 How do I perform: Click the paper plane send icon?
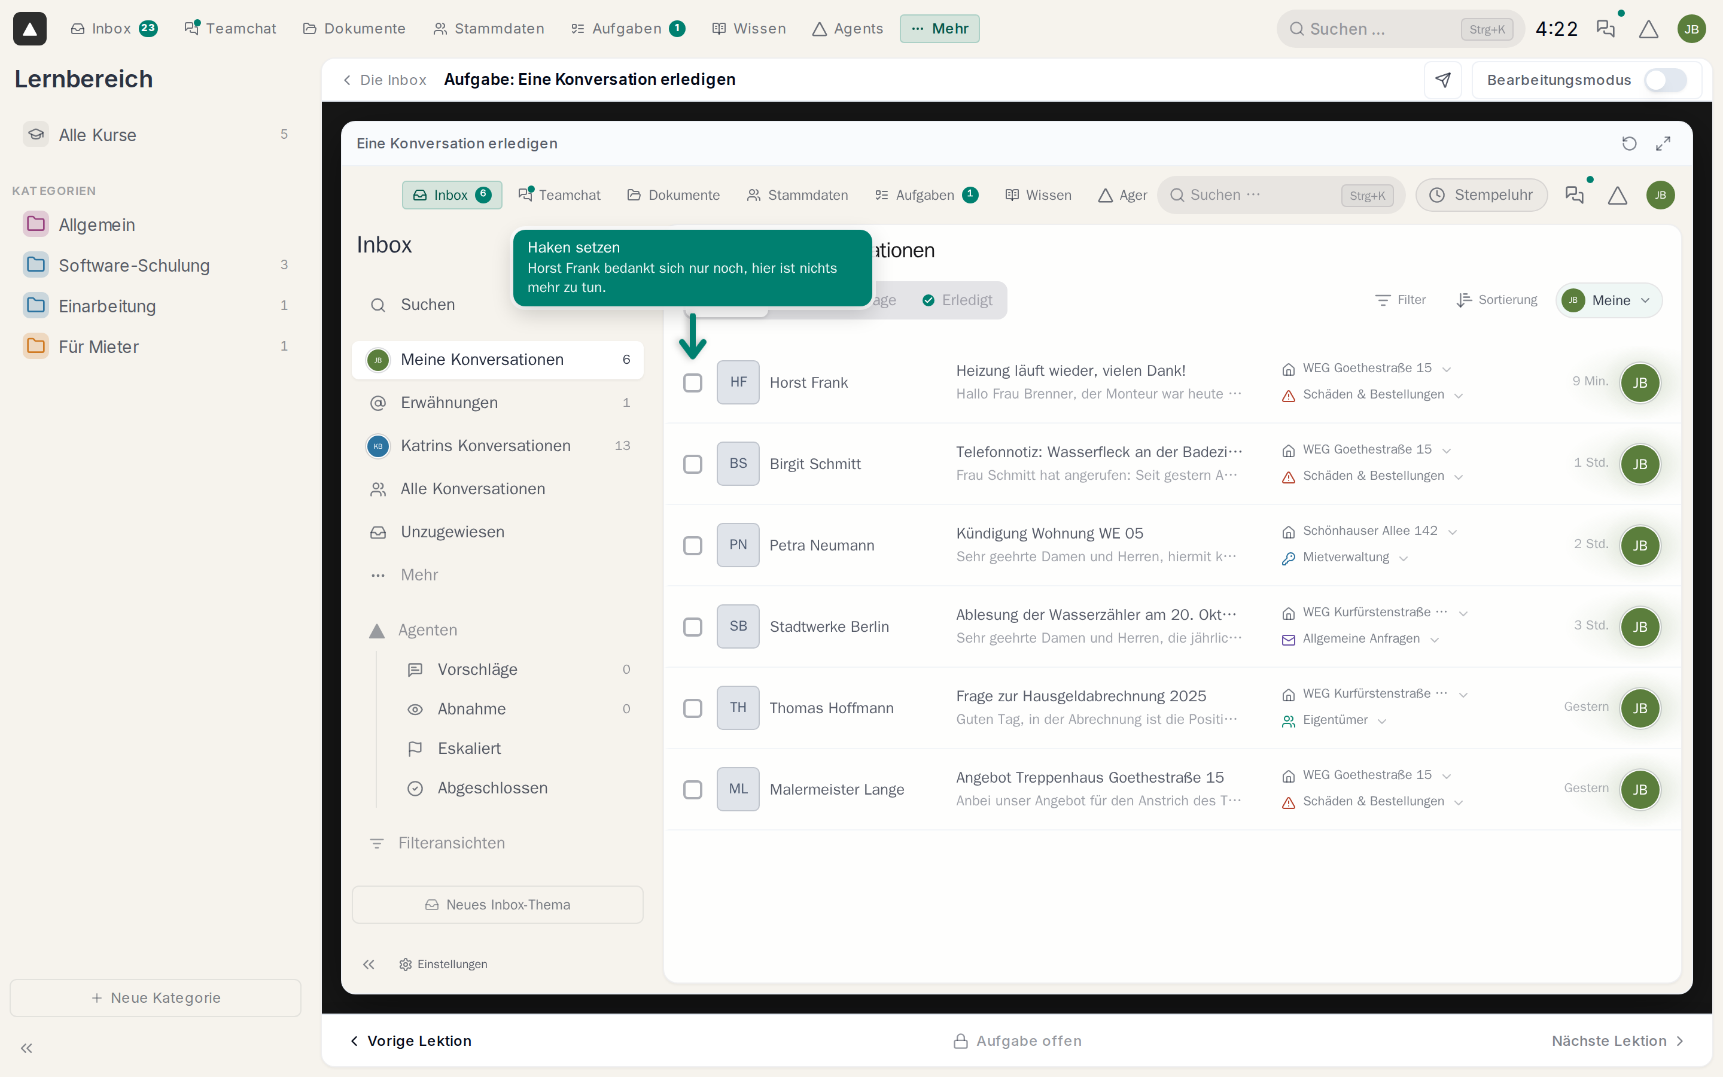pos(1442,80)
